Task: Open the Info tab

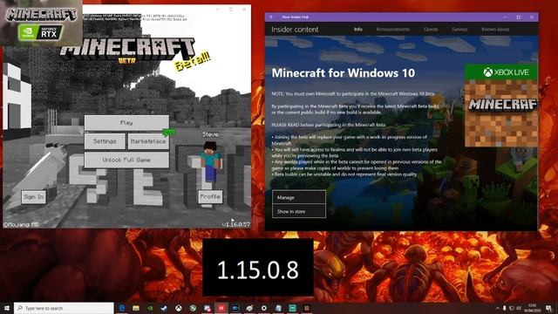Action: tap(358, 30)
